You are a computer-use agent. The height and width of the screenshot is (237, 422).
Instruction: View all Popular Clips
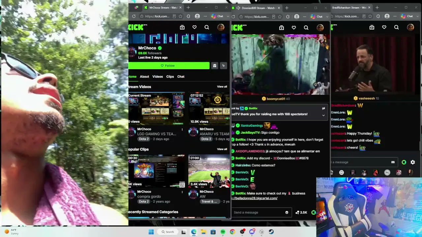point(222,149)
